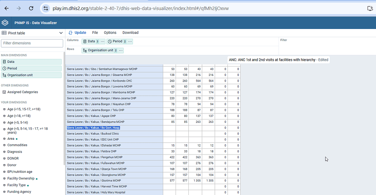Open the lowercase Donor dimension
Screen dimensions: 376x195
[x=12, y=165]
